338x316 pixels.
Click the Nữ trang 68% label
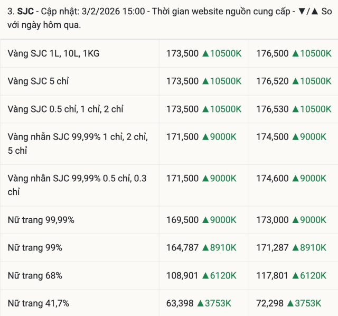pos(35,275)
